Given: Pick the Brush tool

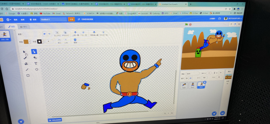Looking at the screenshot, I should point(25,58).
